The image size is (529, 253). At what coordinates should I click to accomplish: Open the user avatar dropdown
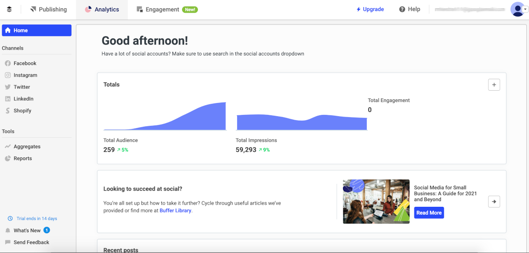(x=519, y=9)
